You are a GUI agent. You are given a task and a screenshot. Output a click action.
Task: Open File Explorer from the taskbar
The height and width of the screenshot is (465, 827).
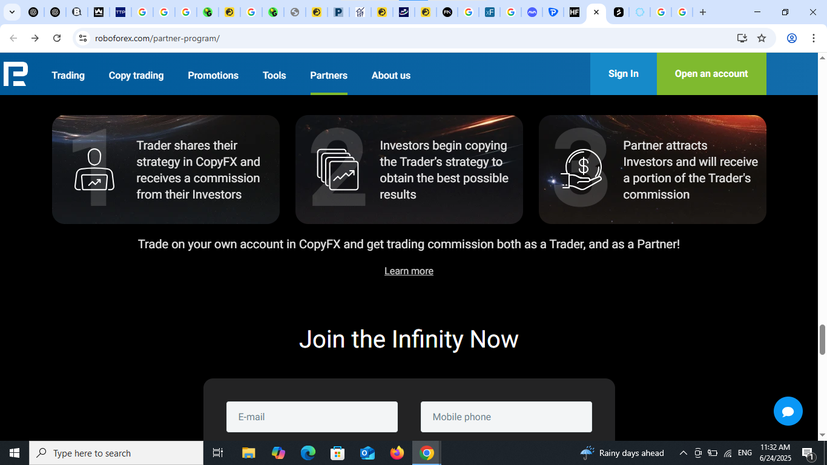click(249, 453)
